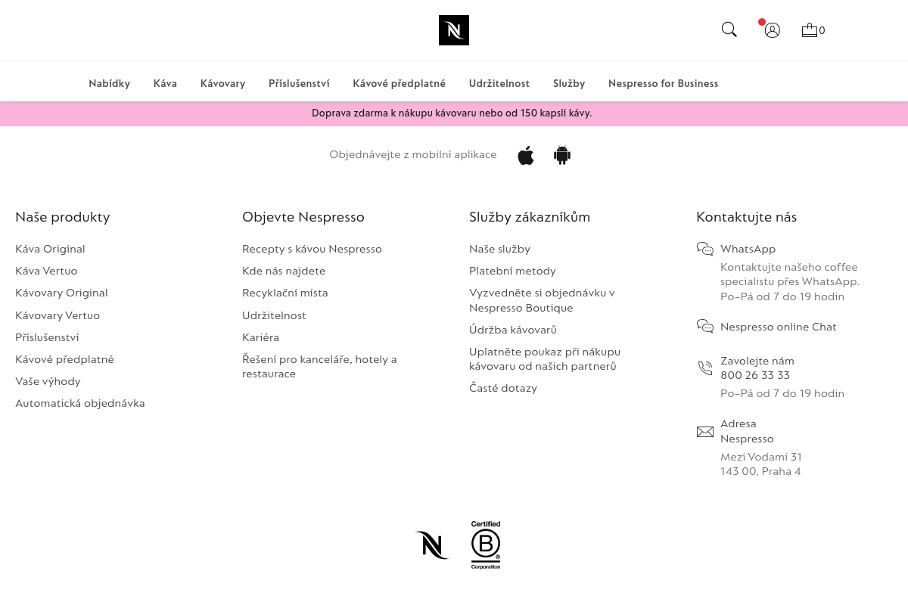Open Kde nás najdete link
The width and height of the screenshot is (908, 605).
(284, 271)
